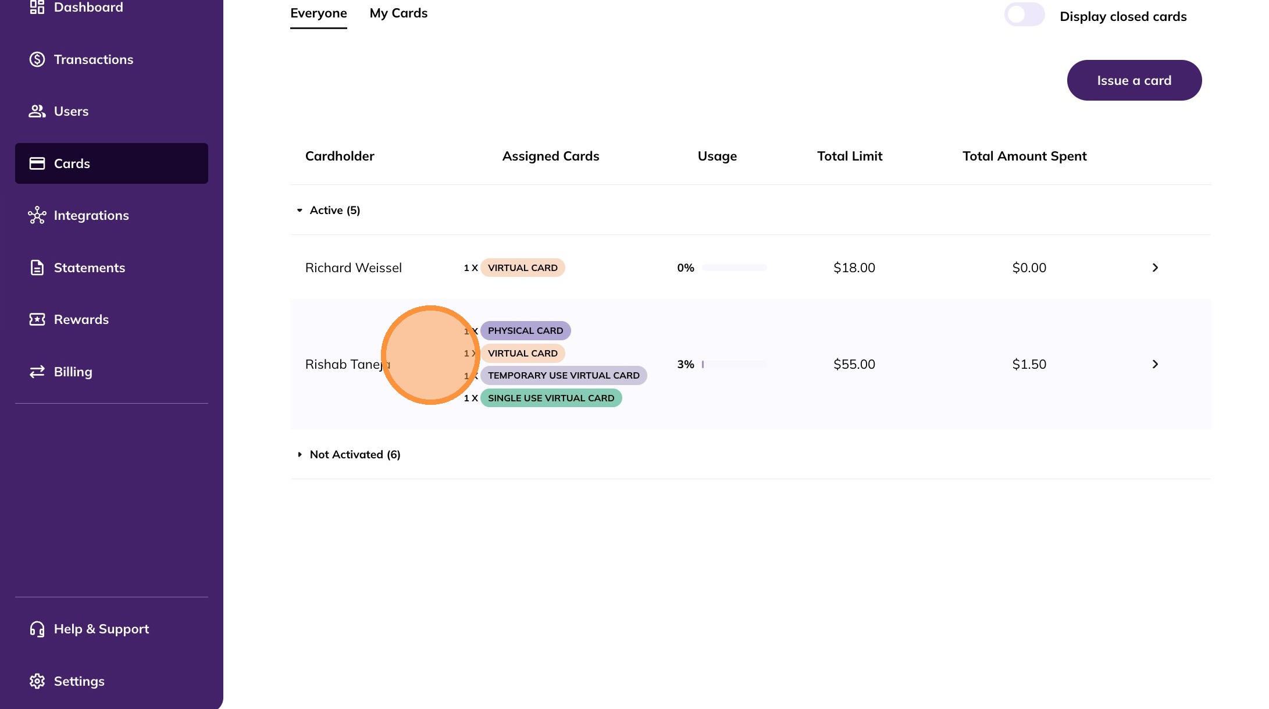Click the Billing arrows icon
1269x709 pixels.
click(37, 372)
